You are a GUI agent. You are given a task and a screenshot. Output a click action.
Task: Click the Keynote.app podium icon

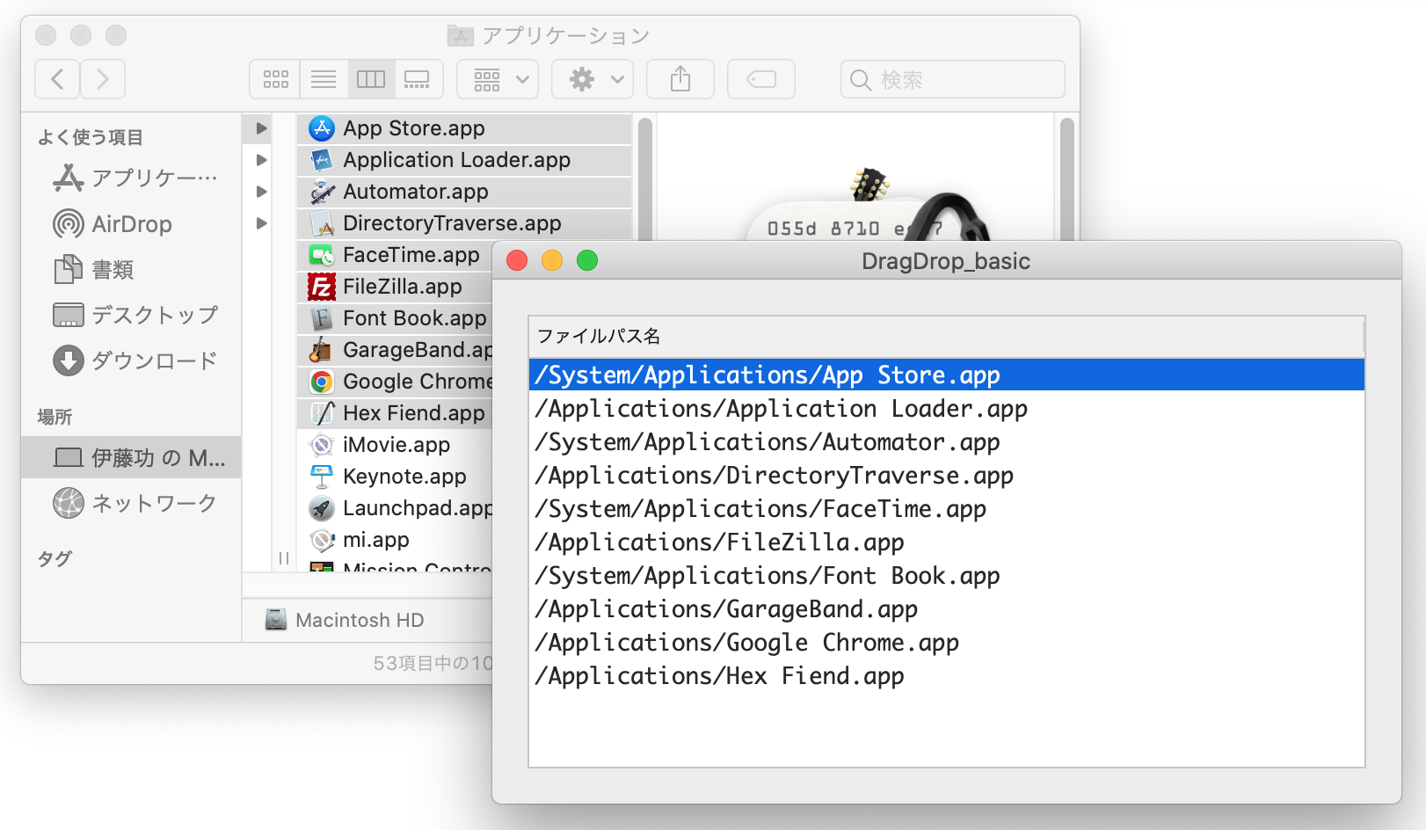pos(322,477)
